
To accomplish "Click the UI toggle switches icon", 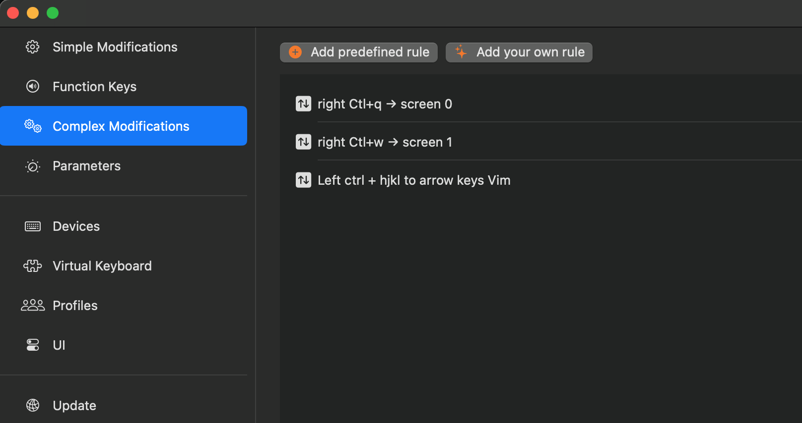I will tap(33, 345).
